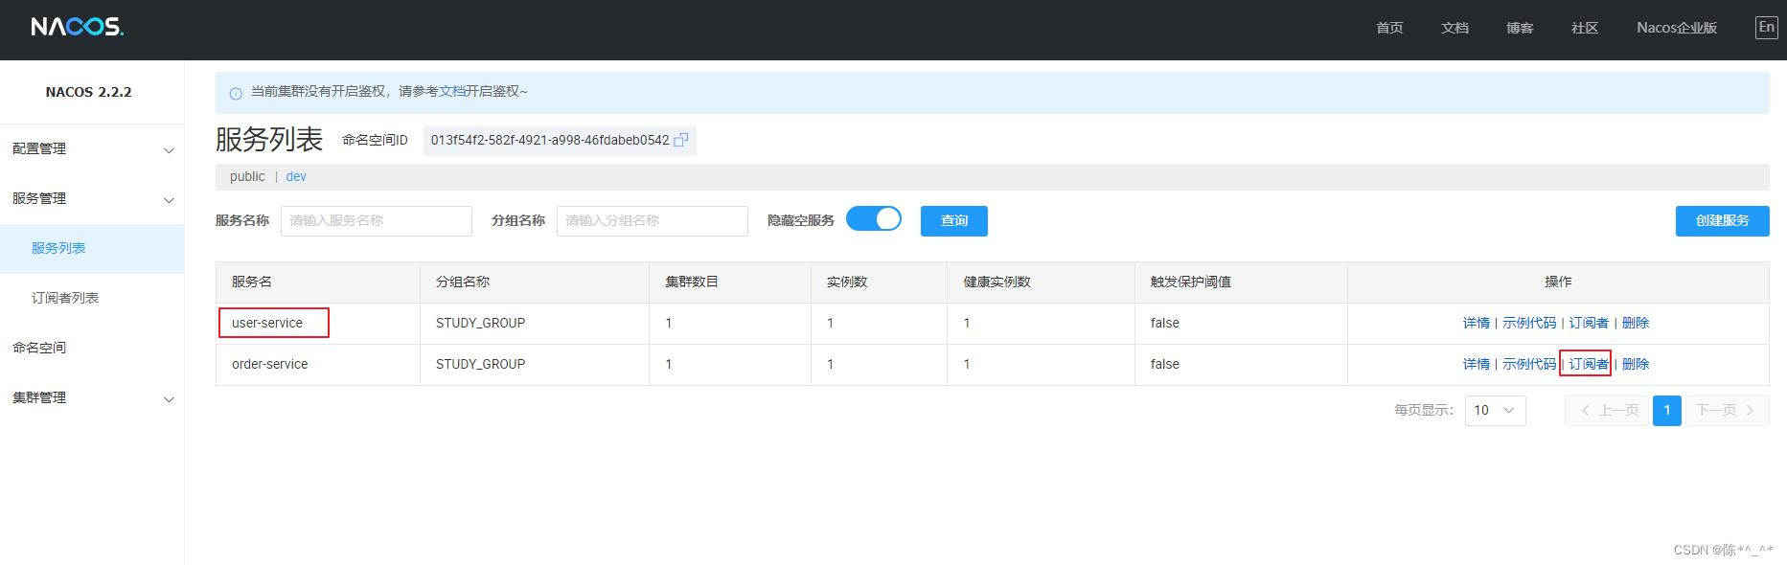Open 订阅者 for user-service

point(1589,323)
